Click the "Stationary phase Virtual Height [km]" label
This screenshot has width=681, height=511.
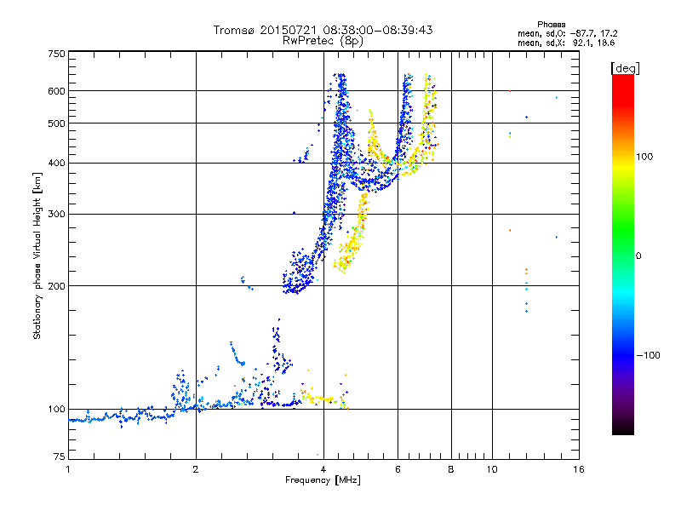(37, 255)
